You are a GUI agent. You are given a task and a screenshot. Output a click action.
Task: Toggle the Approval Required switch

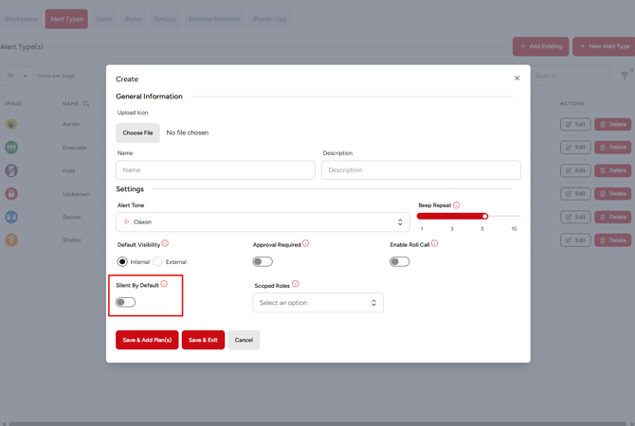coord(263,262)
